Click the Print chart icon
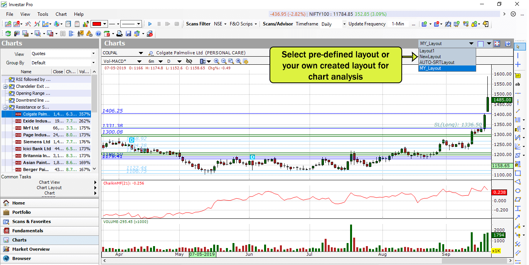Viewport: 529px width, 265px height. 120,34
